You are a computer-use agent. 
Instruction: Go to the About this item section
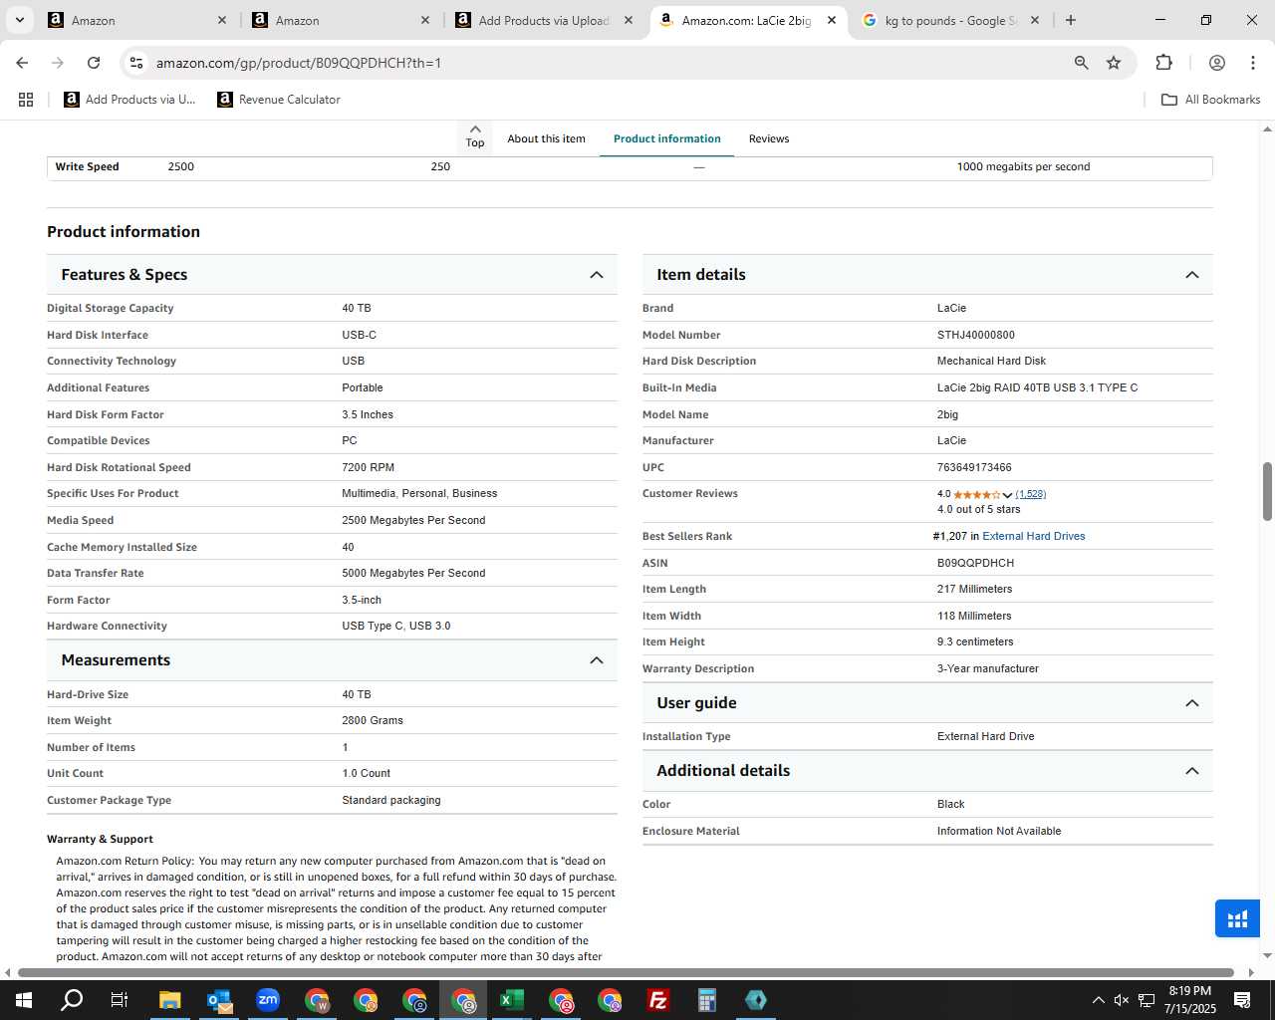coord(546,138)
